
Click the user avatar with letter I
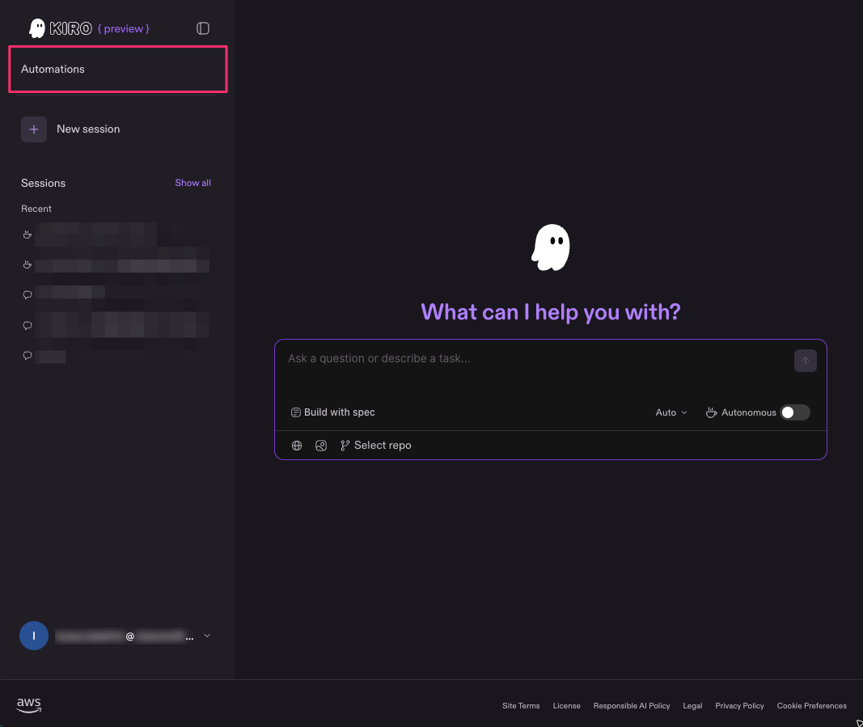click(x=34, y=636)
